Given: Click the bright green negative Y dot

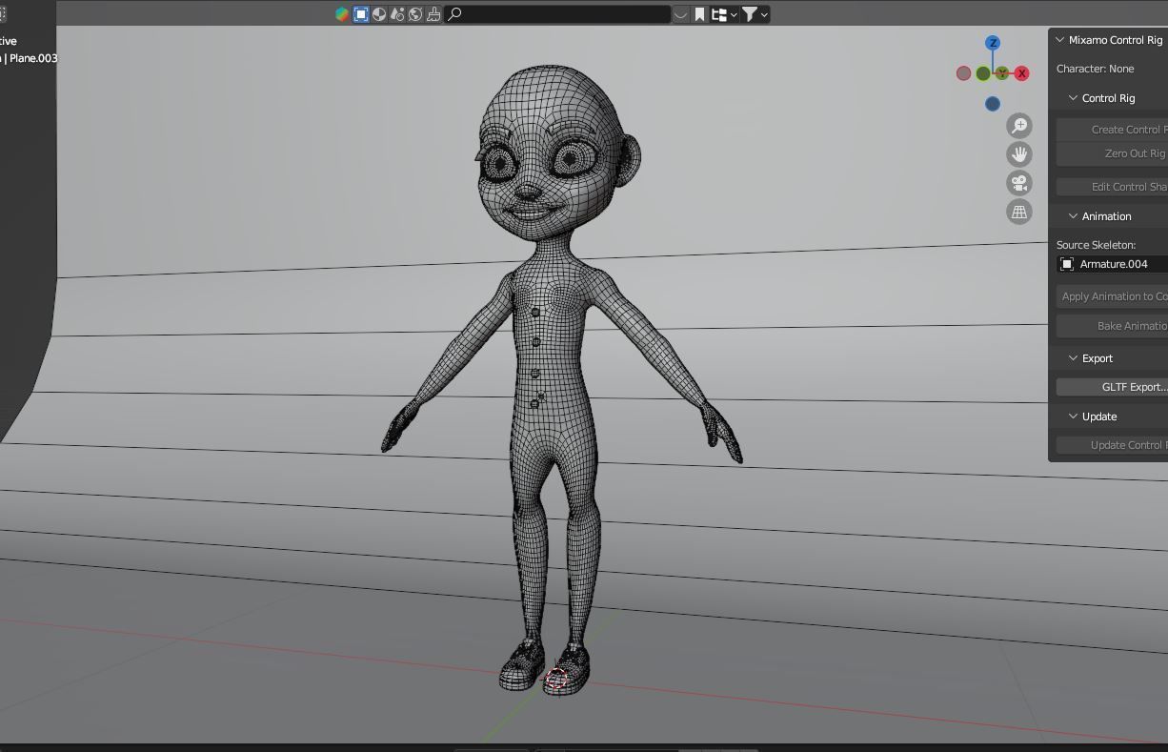Looking at the screenshot, I should [982, 73].
